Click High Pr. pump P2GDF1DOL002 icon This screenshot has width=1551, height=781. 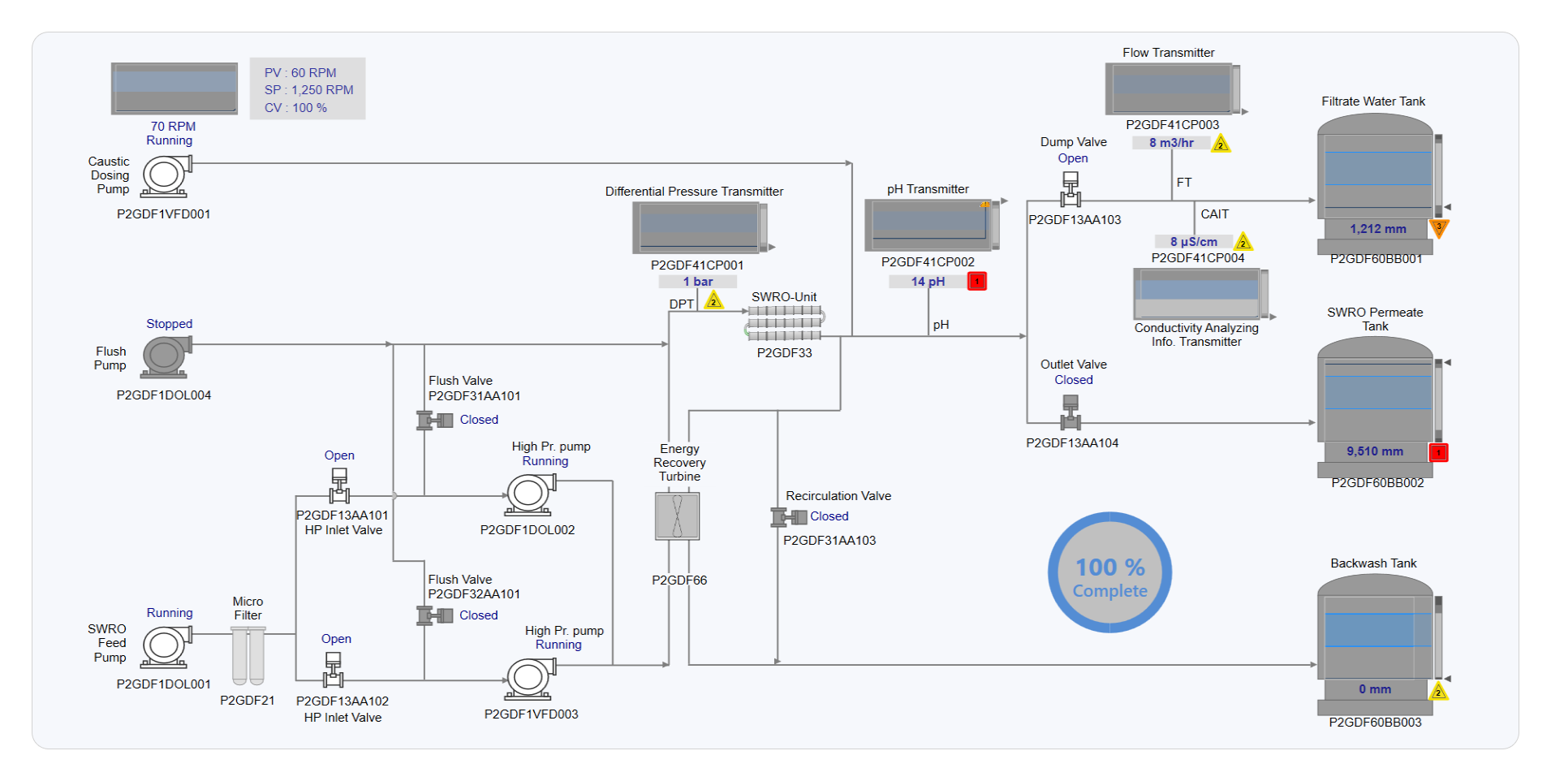[529, 494]
